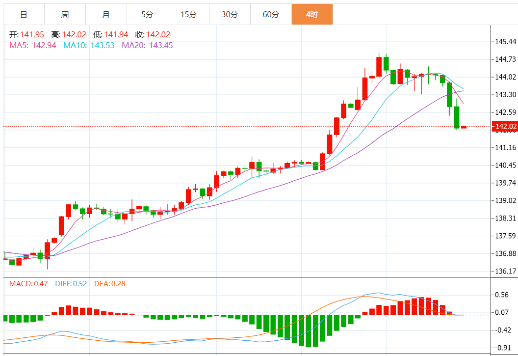The height and width of the screenshot is (356, 518).
Task: Select the active 4时 timeframe tab
Action: [x=312, y=15]
